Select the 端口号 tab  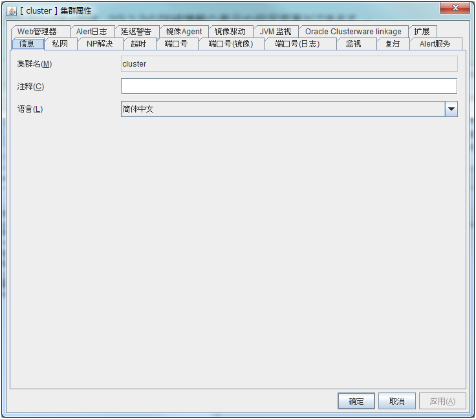177,44
